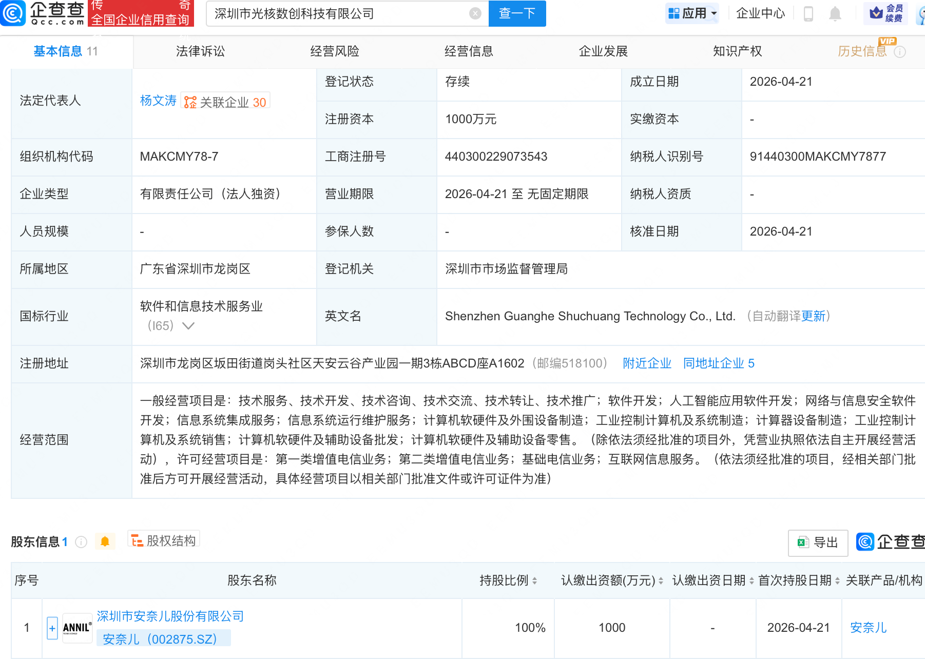Expand shareholder row with plus icon

52,628
